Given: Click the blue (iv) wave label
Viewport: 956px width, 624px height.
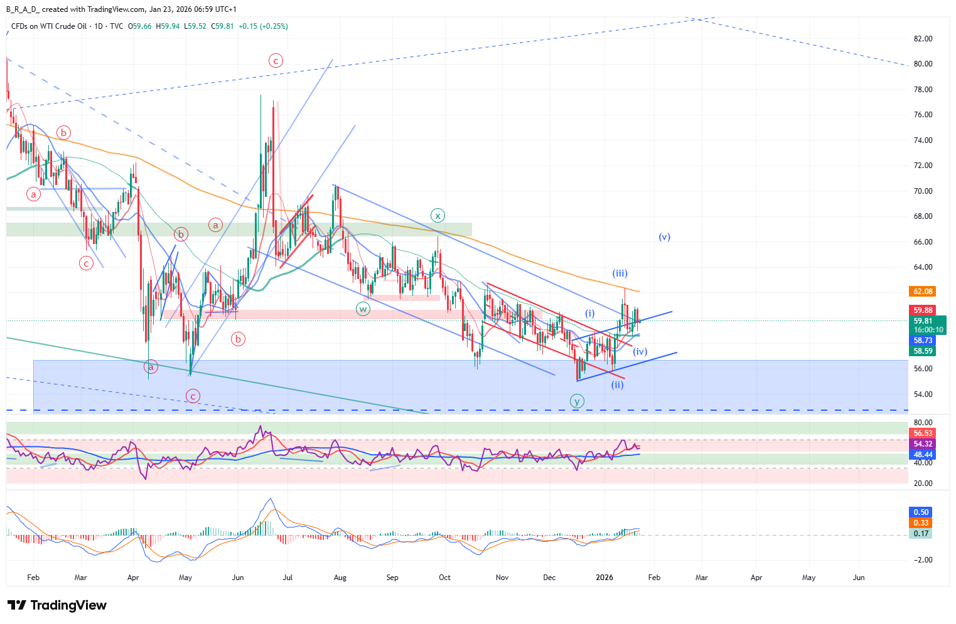Looking at the screenshot, I should [640, 352].
